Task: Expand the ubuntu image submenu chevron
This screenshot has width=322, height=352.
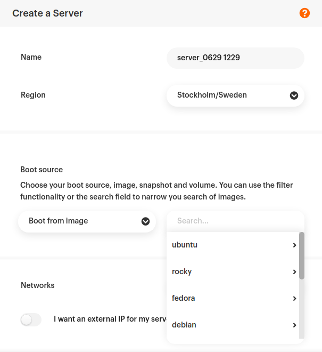Action: tap(294, 245)
